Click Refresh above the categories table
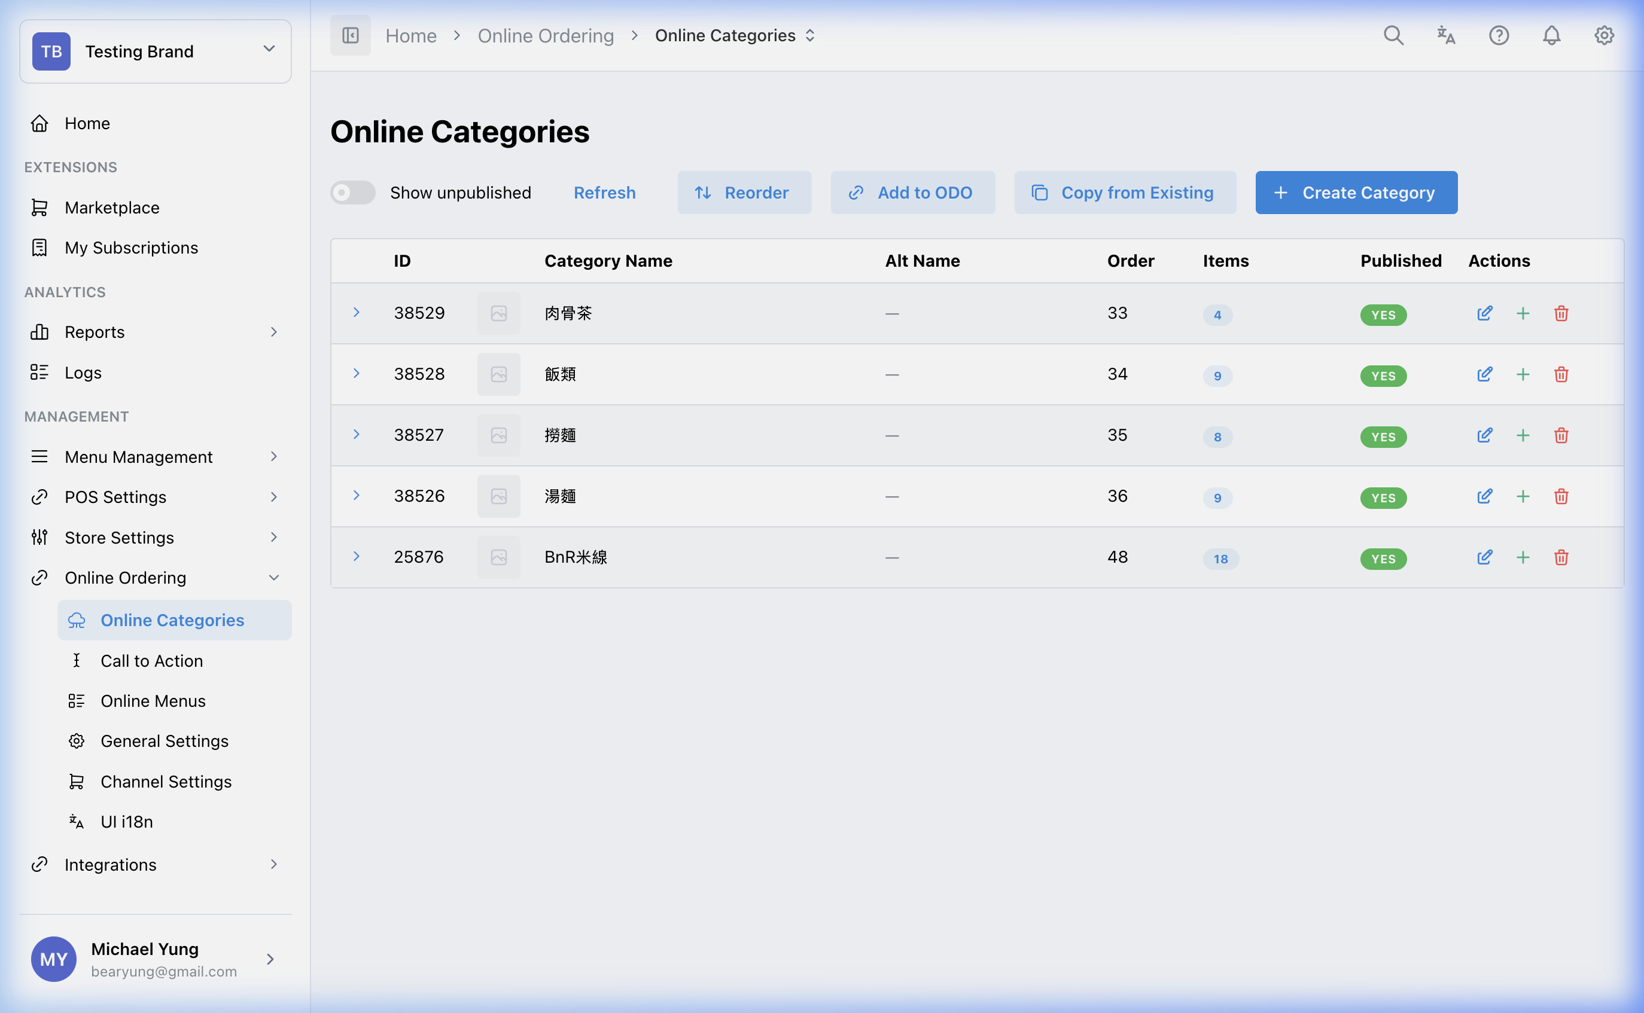Image resolution: width=1644 pixels, height=1013 pixels. [604, 193]
